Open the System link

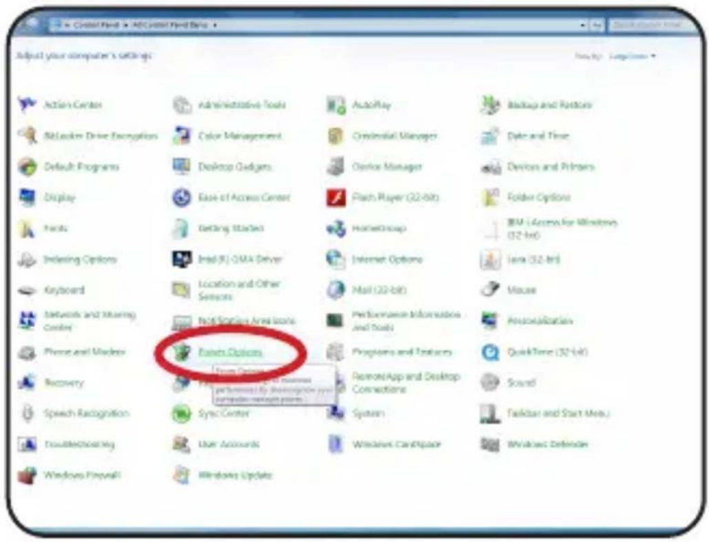point(368,413)
